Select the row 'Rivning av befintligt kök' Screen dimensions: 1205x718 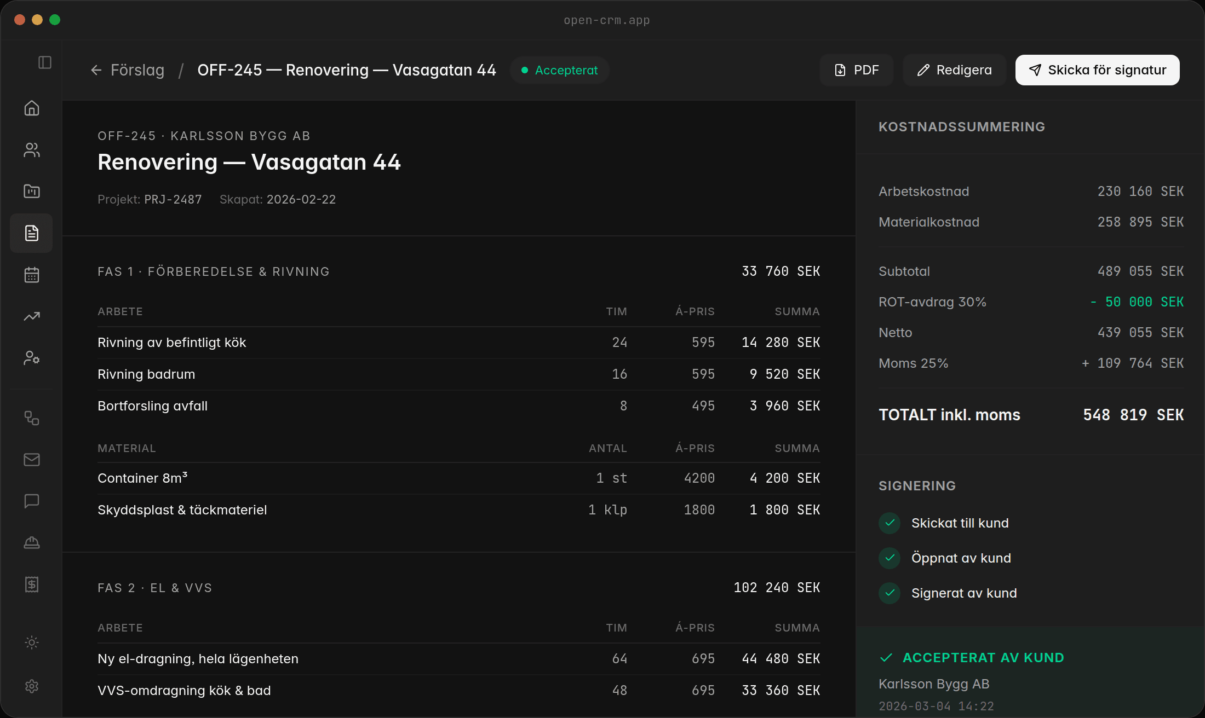point(459,343)
